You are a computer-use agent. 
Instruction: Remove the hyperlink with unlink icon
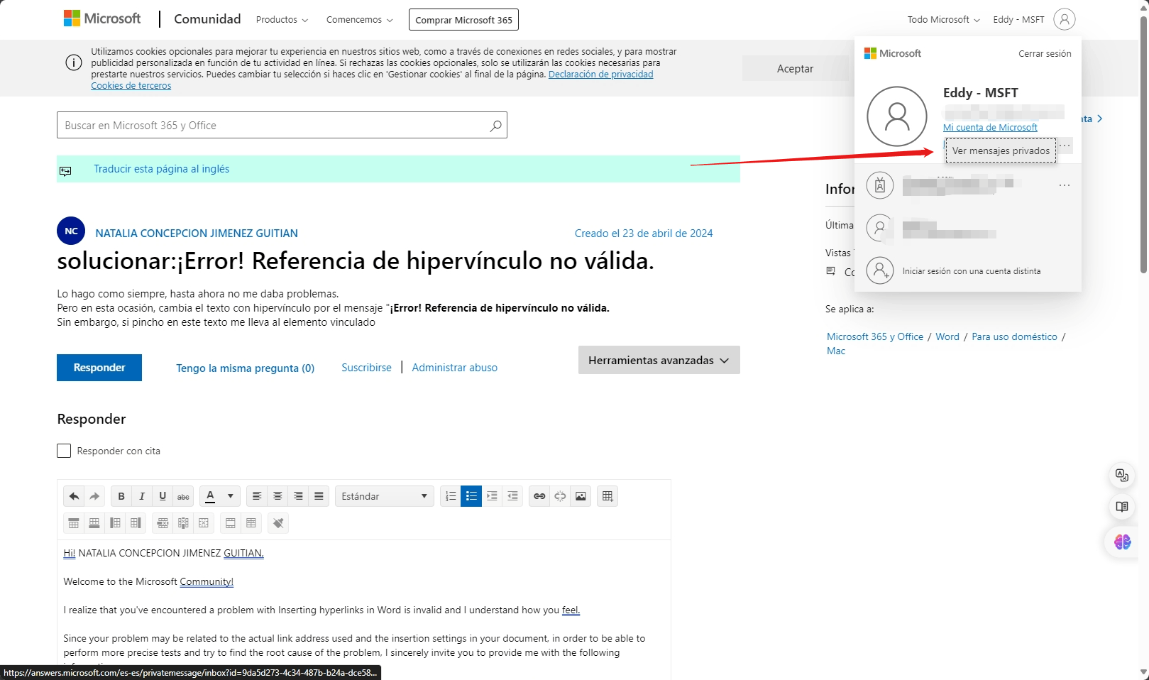[x=560, y=496]
